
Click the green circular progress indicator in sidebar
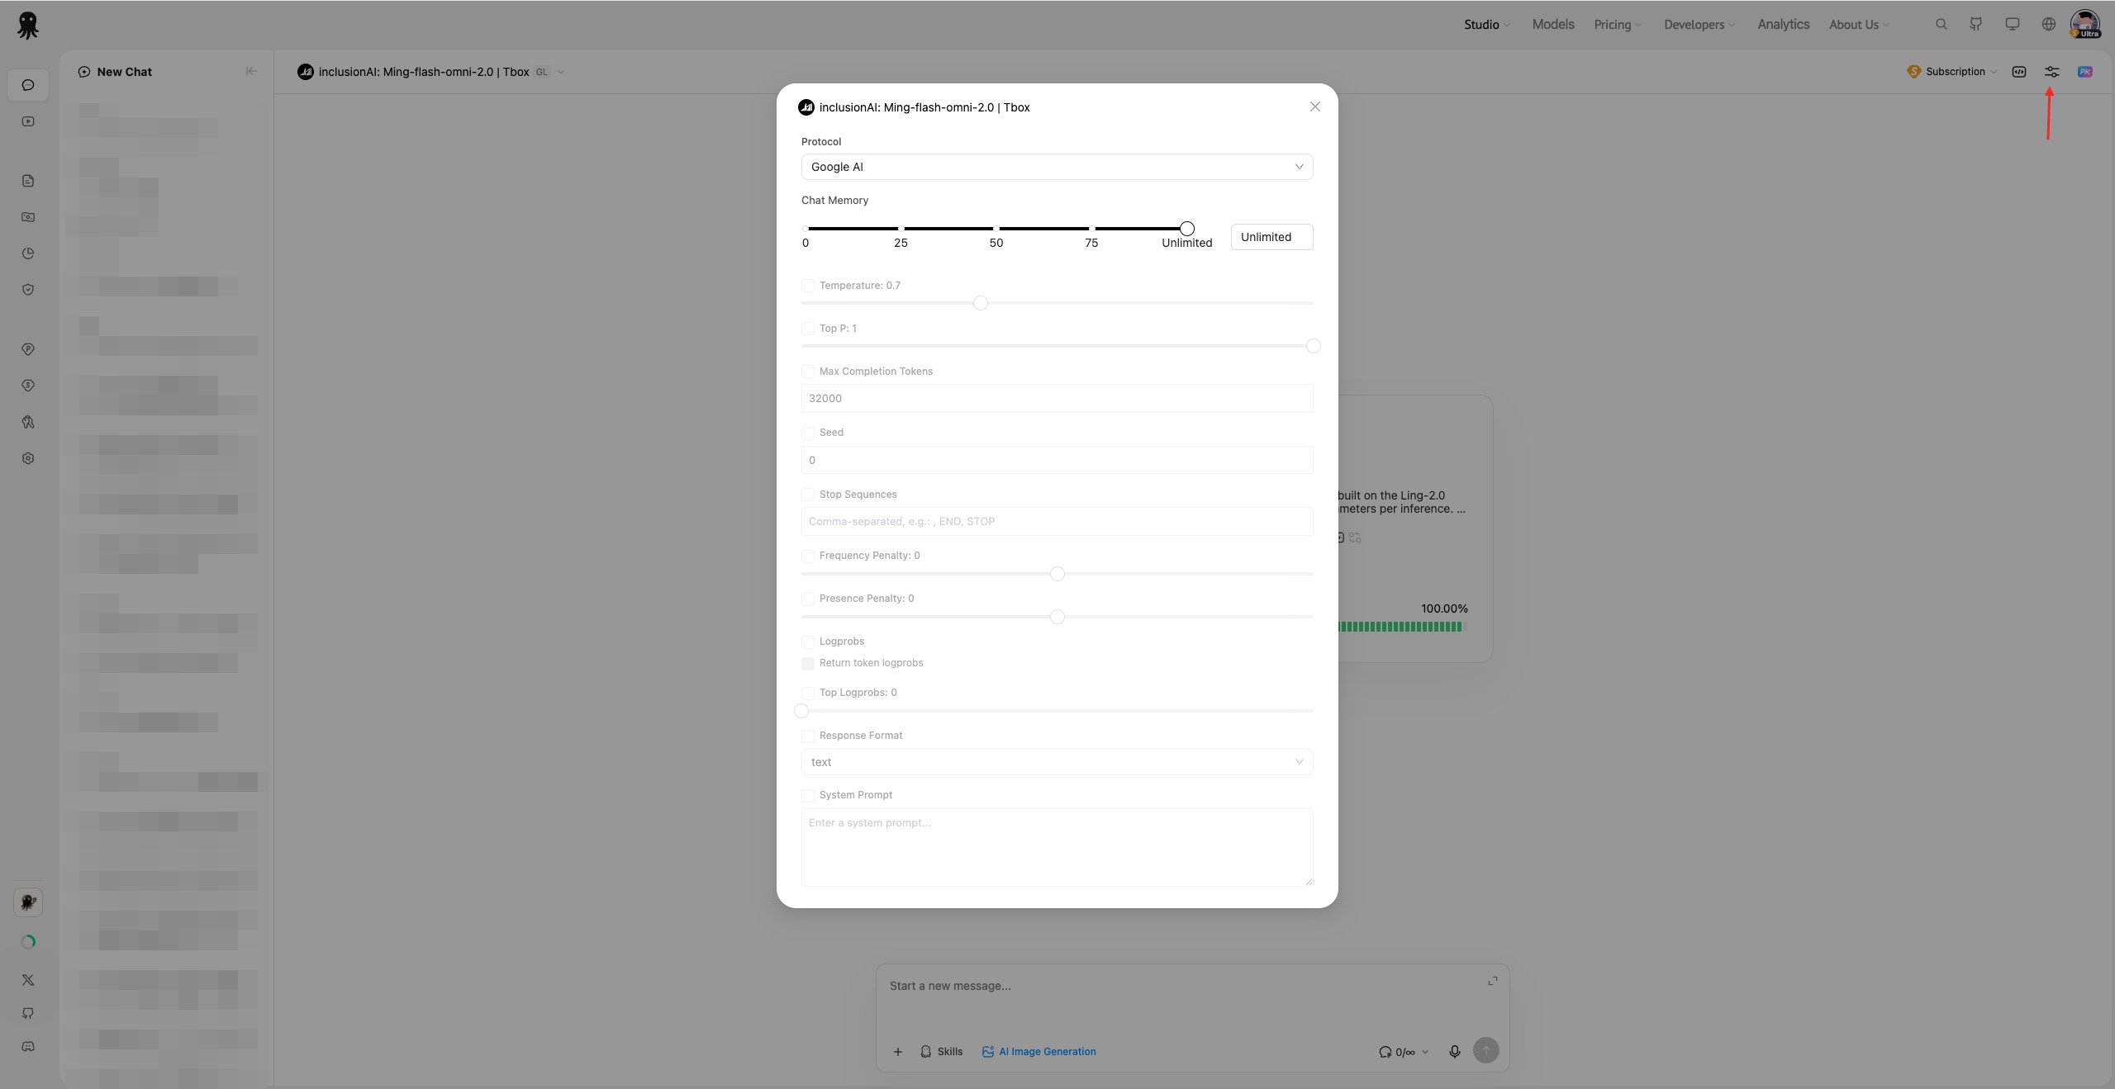click(x=28, y=942)
